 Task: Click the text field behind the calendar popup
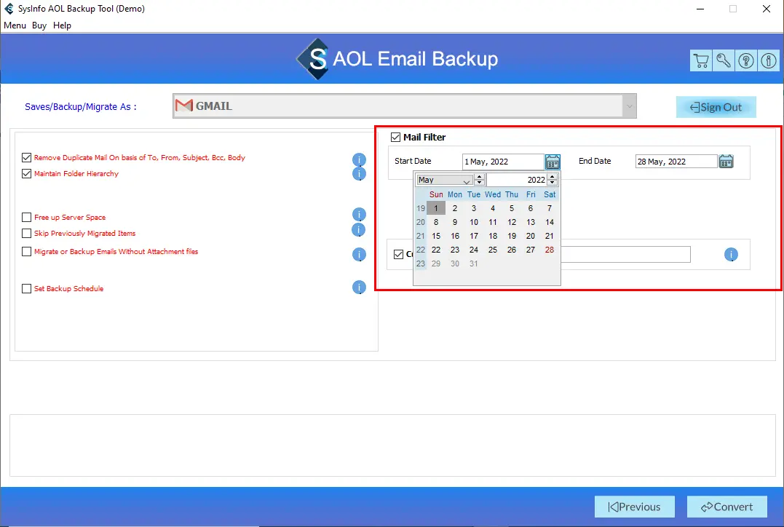coord(625,254)
